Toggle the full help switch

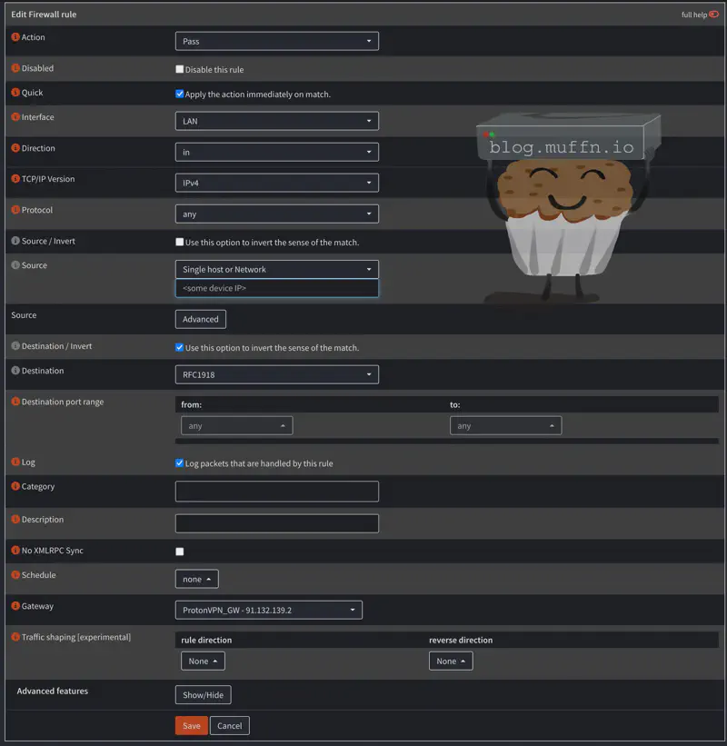click(x=713, y=15)
